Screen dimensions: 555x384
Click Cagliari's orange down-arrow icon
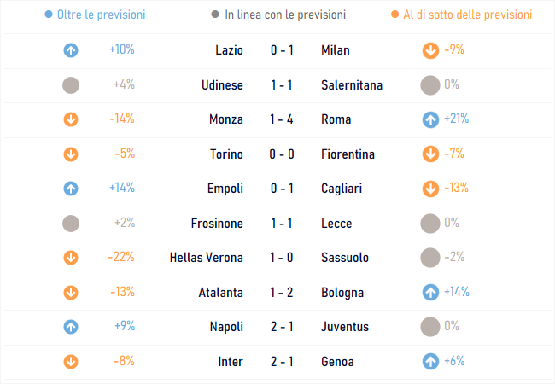[x=430, y=189]
